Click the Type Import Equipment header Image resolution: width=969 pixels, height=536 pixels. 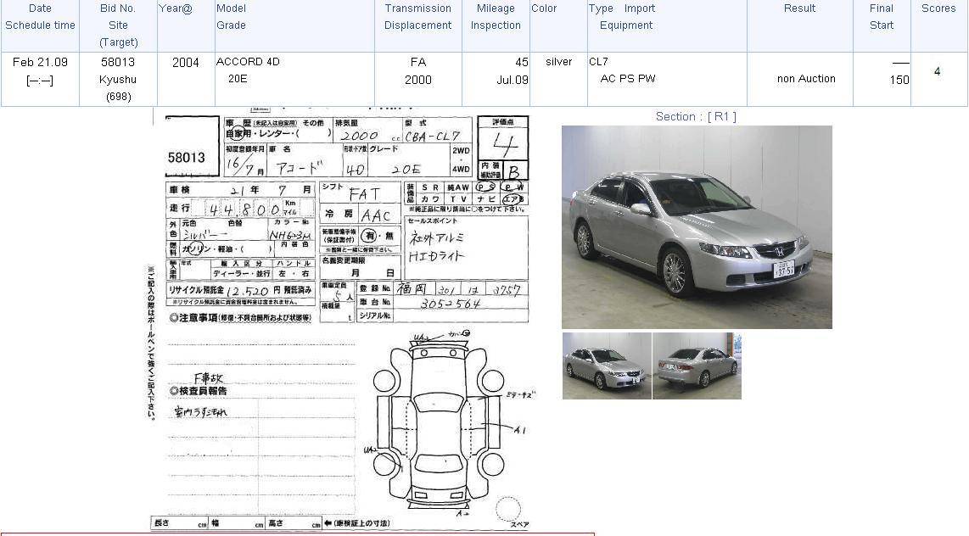tap(622, 17)
